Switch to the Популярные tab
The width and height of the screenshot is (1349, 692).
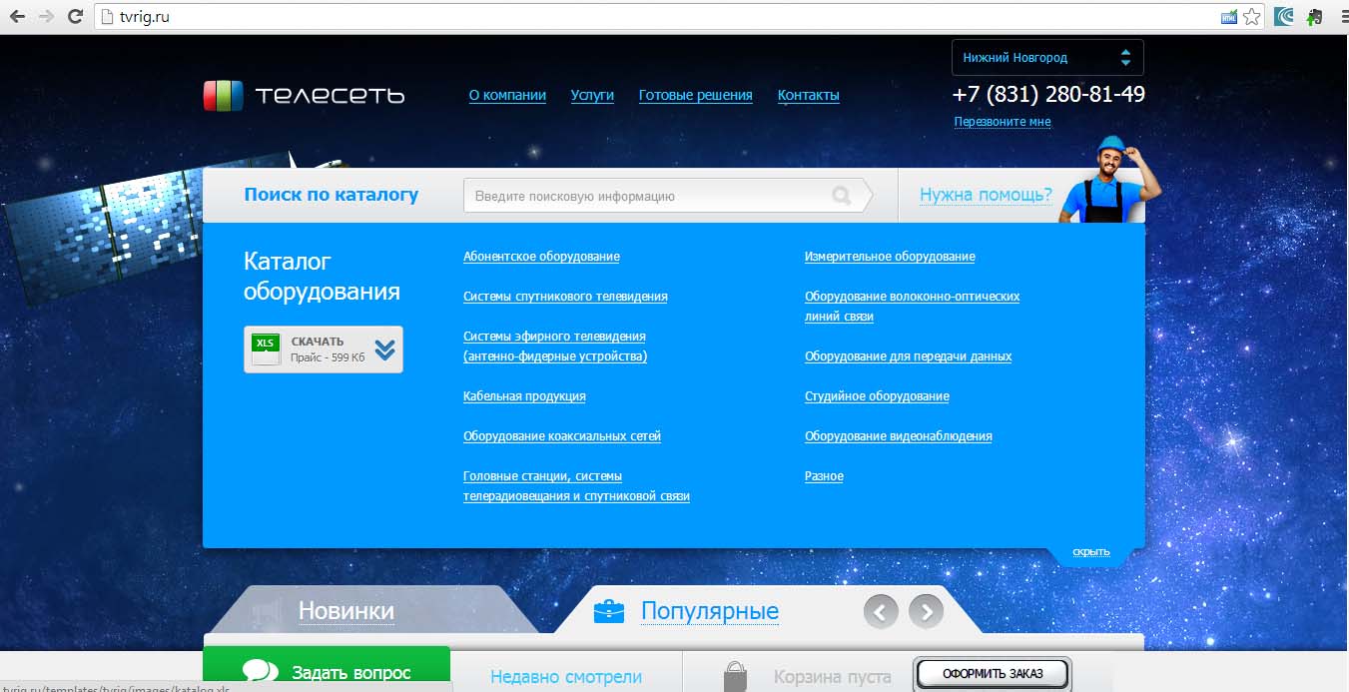(x=710, y=611)
